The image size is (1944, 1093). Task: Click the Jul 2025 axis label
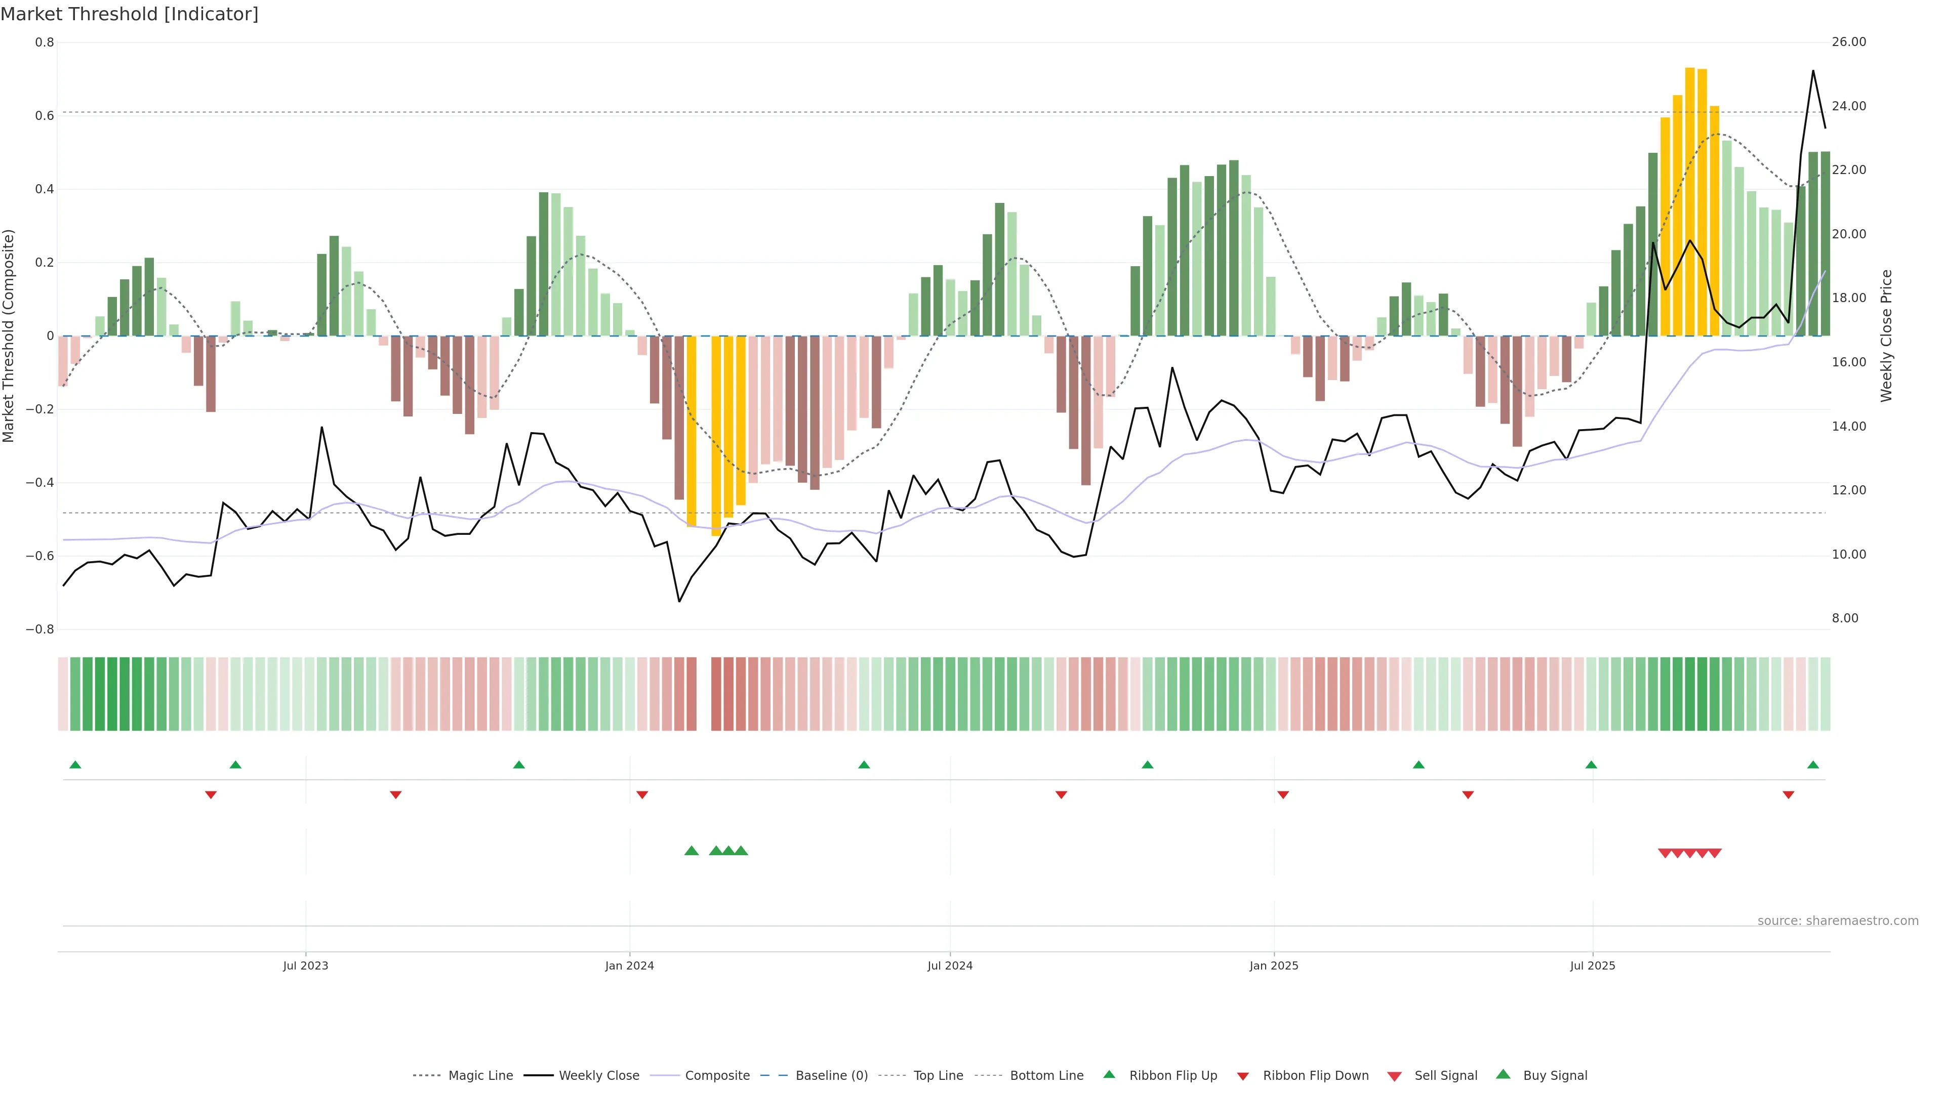click(x=1592, y=965)
